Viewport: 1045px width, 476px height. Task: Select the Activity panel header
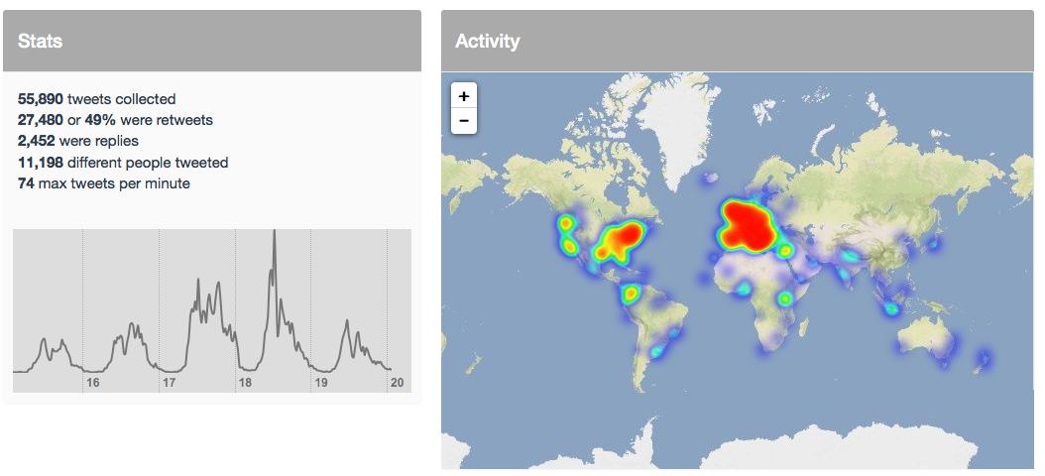pyautogui.click(x=736, y=42)
